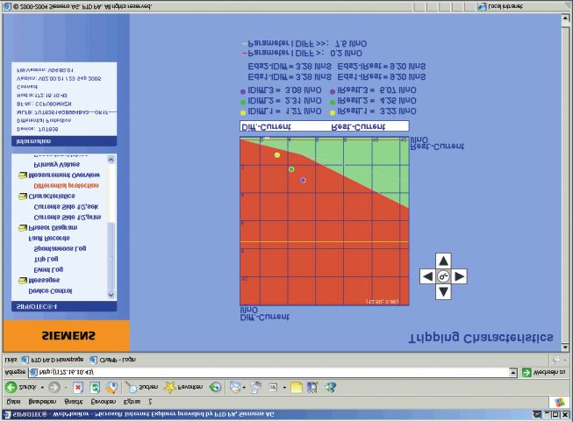Viewport: 573px width, 422px height.
Task: Open the dropdown arrow beside Zurück
Action: 42,387
